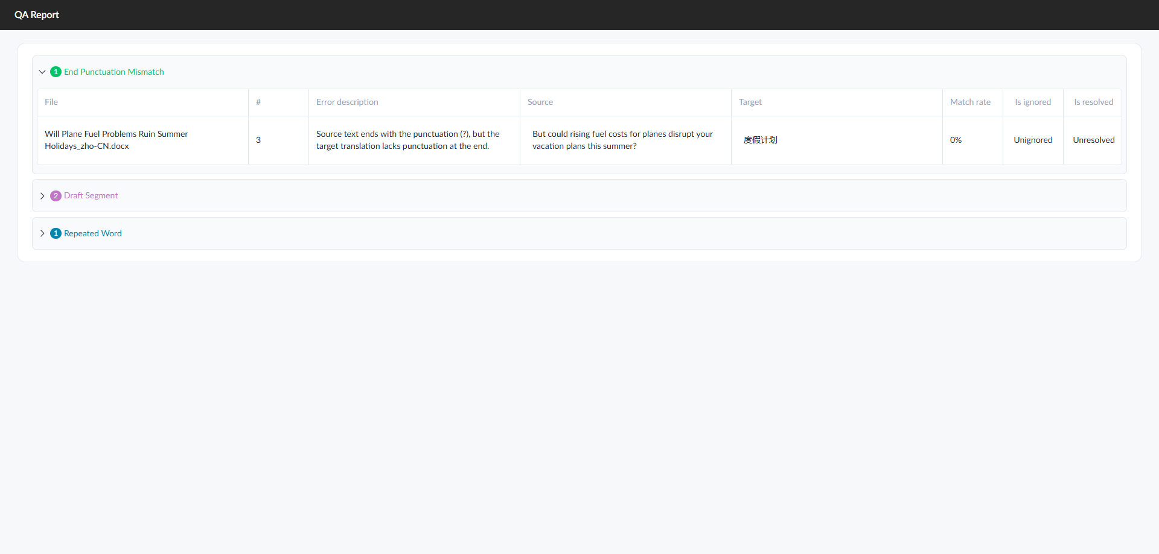Expand the Repeated Word section chevron
The width and height of the screenshot is (1159, 554).
(x=42, y=233)
